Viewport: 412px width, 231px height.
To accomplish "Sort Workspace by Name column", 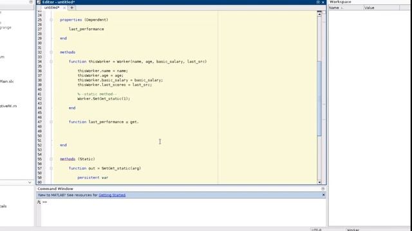I will (346, 8).
